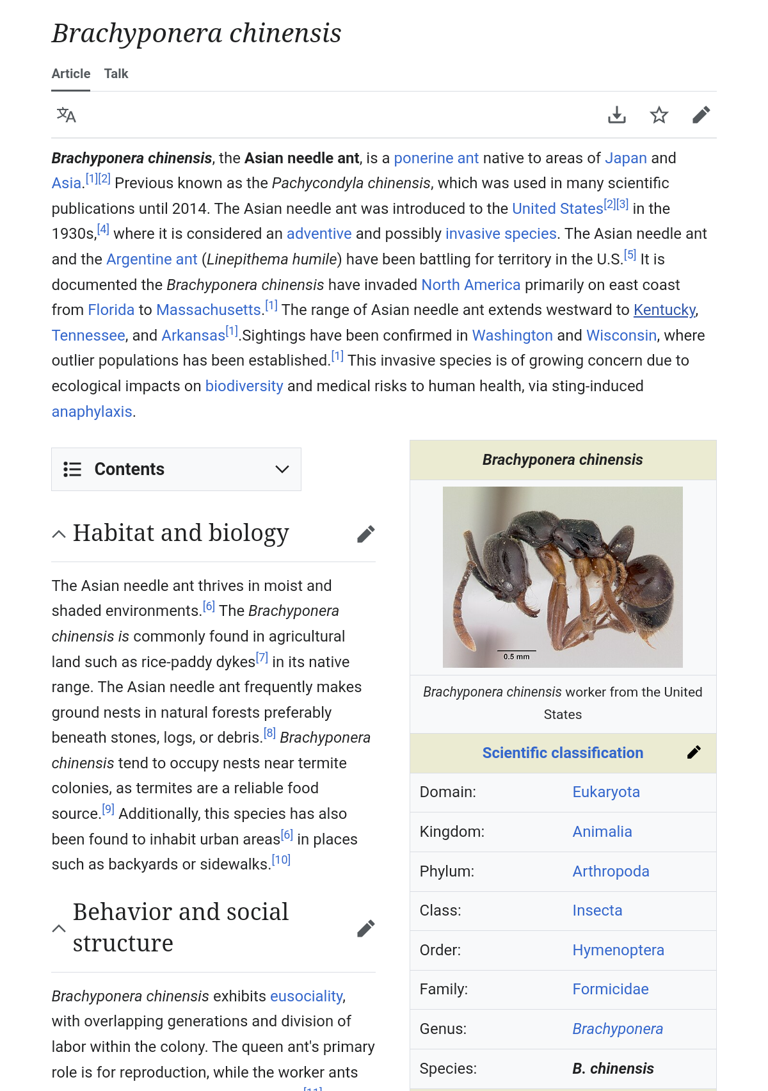The width and height of the screenshot is (768, 1091).
Task: Collapse Behavior and social structure section
Action: point(59,928)
